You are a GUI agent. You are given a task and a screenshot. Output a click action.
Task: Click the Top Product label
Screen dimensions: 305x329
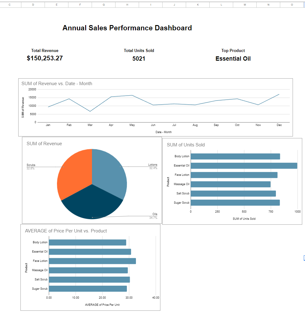[233, 50]
